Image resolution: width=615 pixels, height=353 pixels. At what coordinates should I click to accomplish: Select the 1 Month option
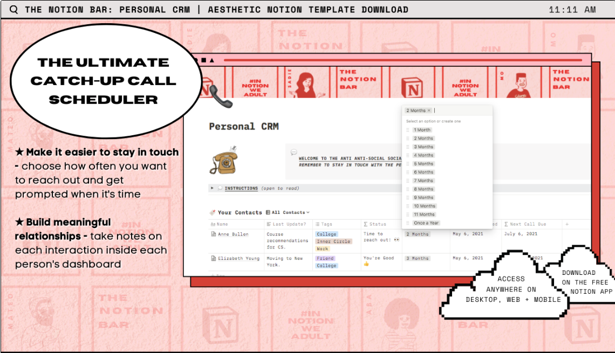pos(422,130)
